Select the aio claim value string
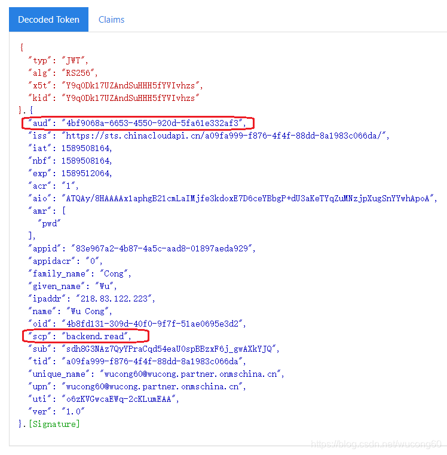Screen dimensions: 447x455 [x=248, y=198]
